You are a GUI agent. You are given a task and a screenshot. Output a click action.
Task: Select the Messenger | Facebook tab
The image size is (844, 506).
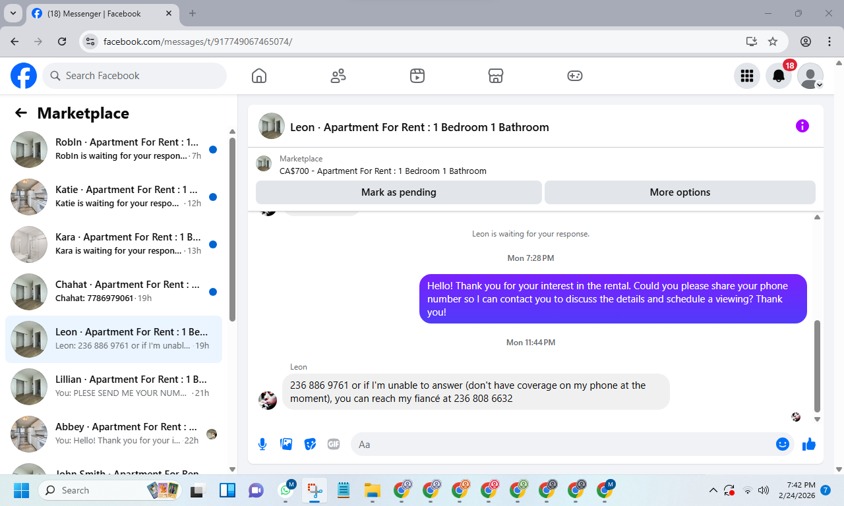(x=102, y=13)
